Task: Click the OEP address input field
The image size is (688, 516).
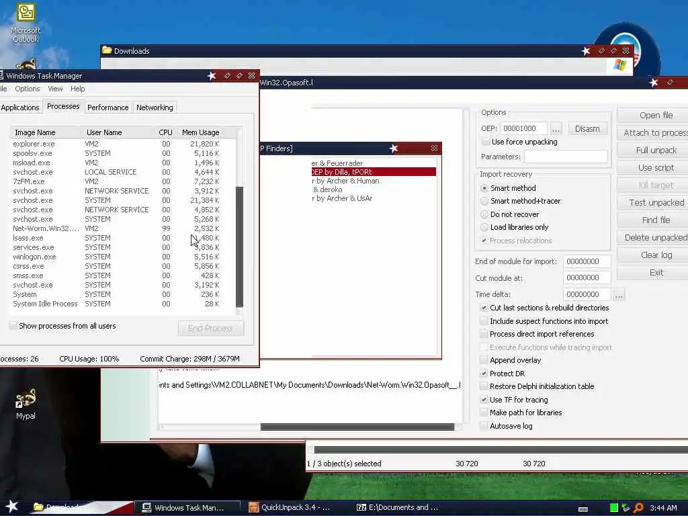Action: (x=523, y=128)
